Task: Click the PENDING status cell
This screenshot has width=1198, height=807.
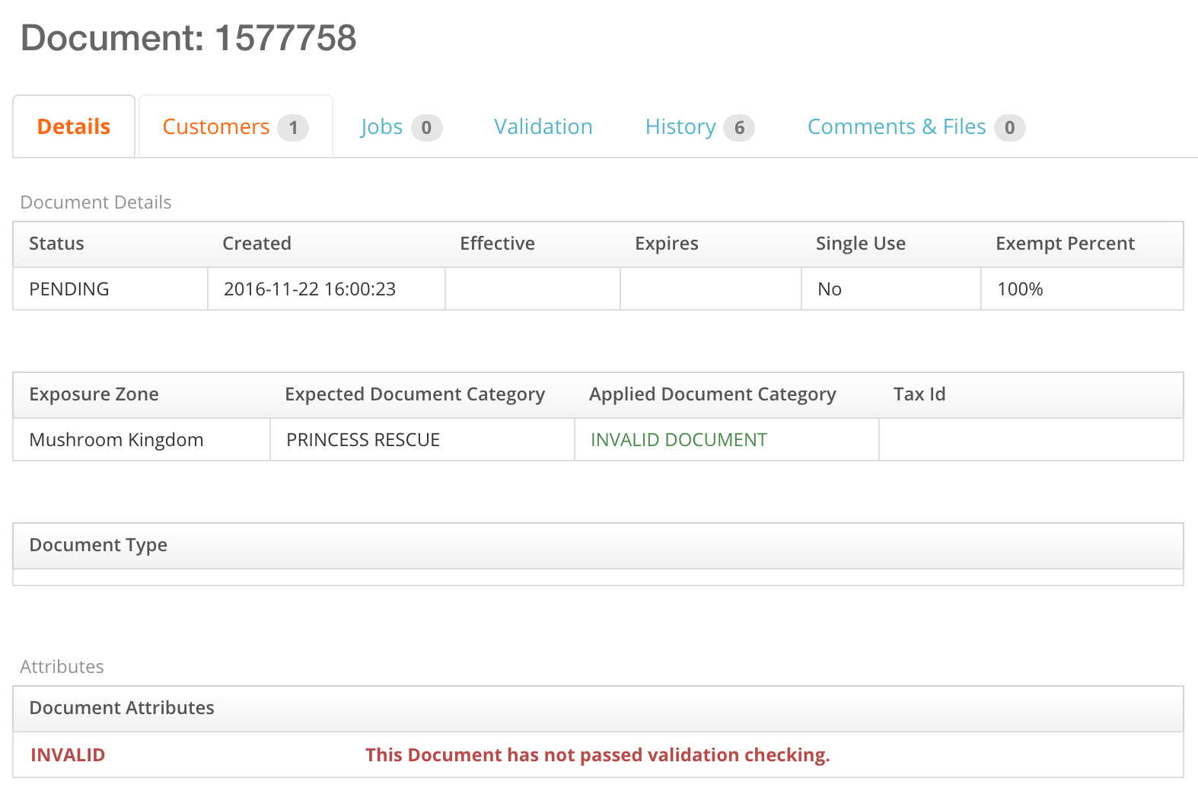Action: 69,289
